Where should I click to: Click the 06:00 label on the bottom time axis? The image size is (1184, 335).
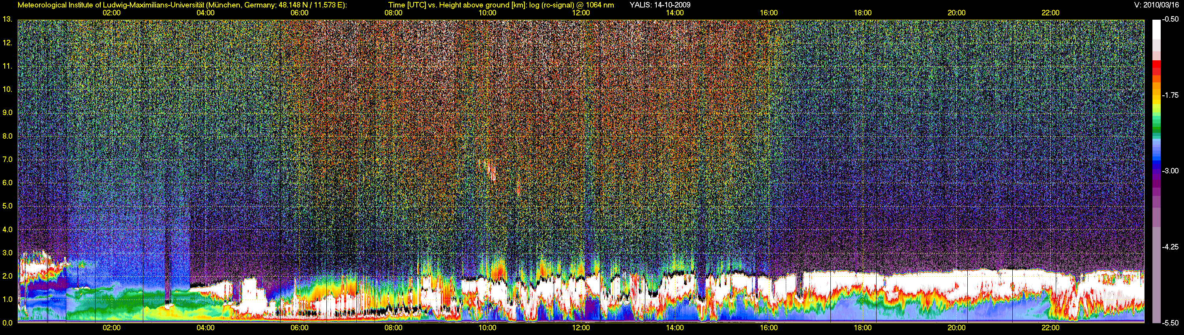(299, 328)
